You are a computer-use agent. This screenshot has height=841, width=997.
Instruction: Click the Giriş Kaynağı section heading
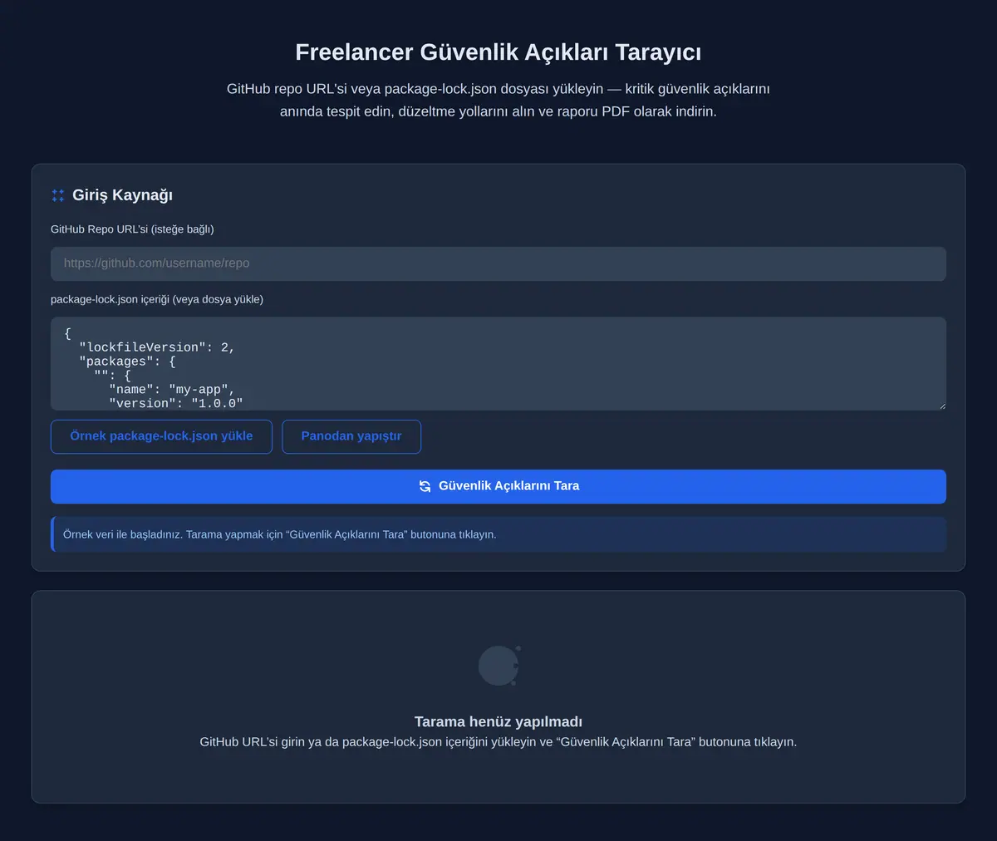click(122, 195)
